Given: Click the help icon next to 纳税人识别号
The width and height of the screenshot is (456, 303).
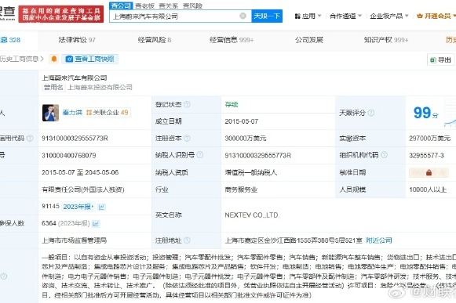Looking at the screenshot, I should [x=200, y=155].
